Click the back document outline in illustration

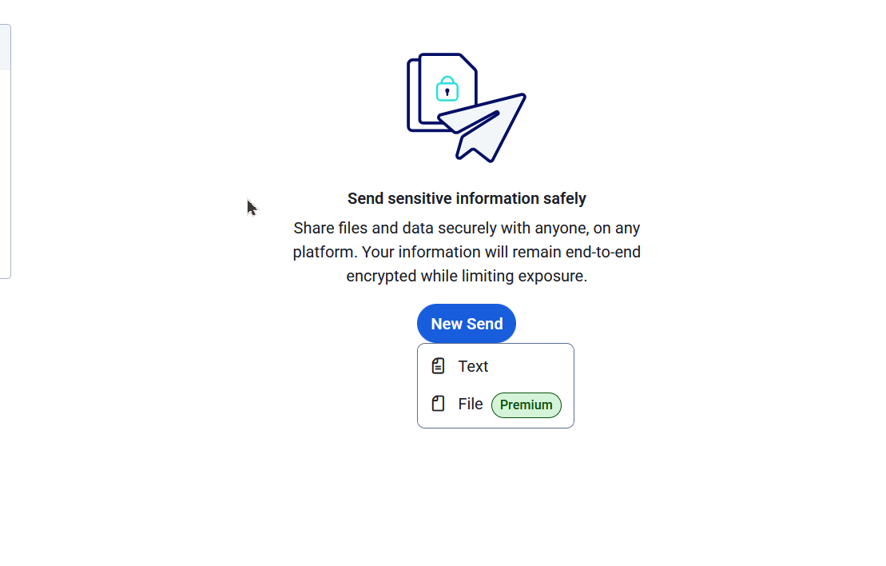[412, 96]
